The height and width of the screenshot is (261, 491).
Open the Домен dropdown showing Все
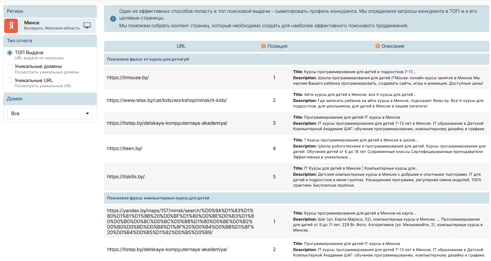click(50, 114)
